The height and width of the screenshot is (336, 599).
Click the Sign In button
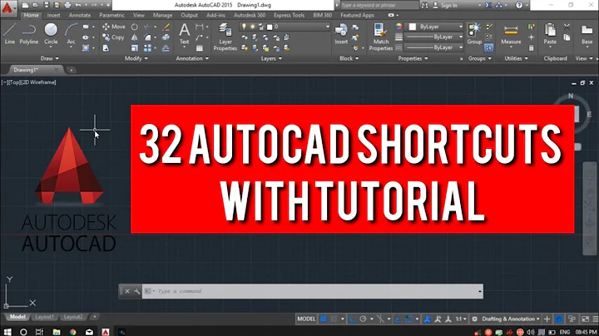(x=445, y=5)
